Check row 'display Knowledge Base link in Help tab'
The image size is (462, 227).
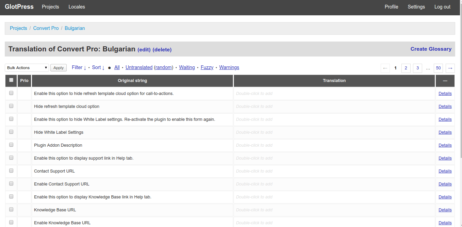click(11, 196)
